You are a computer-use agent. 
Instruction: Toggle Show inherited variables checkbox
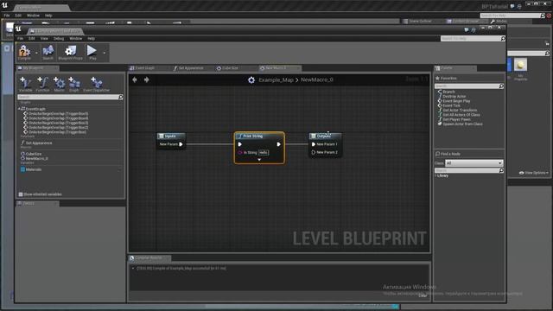(x=21, y=194)
